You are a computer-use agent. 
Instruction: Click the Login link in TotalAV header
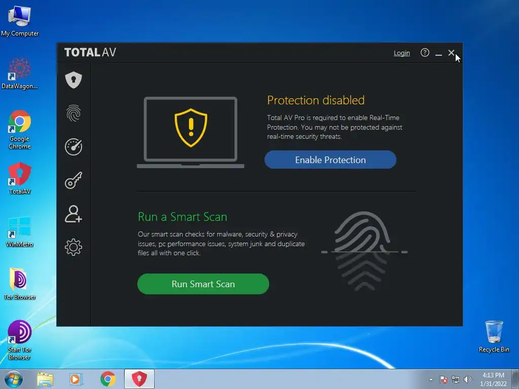coord(401,53)
